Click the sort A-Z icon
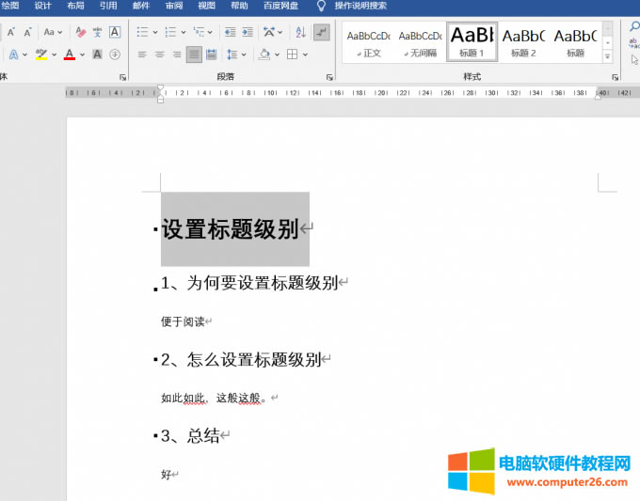Screen dimensions: 640x501 (x=301, y=32)
